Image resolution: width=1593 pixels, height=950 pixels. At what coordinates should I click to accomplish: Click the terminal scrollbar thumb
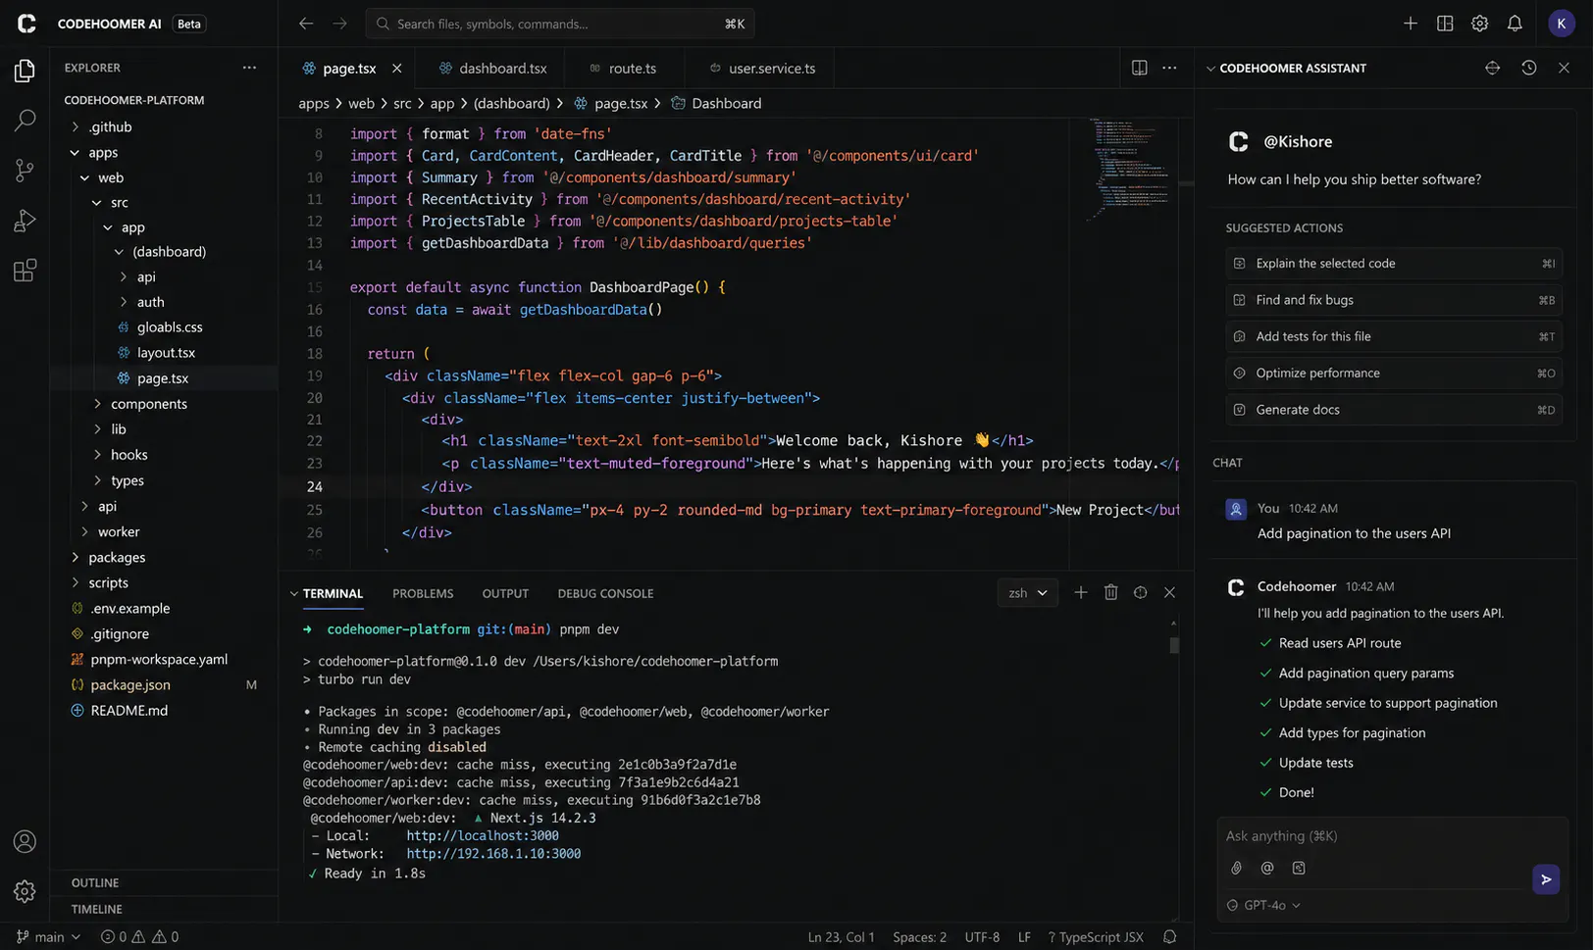click(x=1174, y=645)
